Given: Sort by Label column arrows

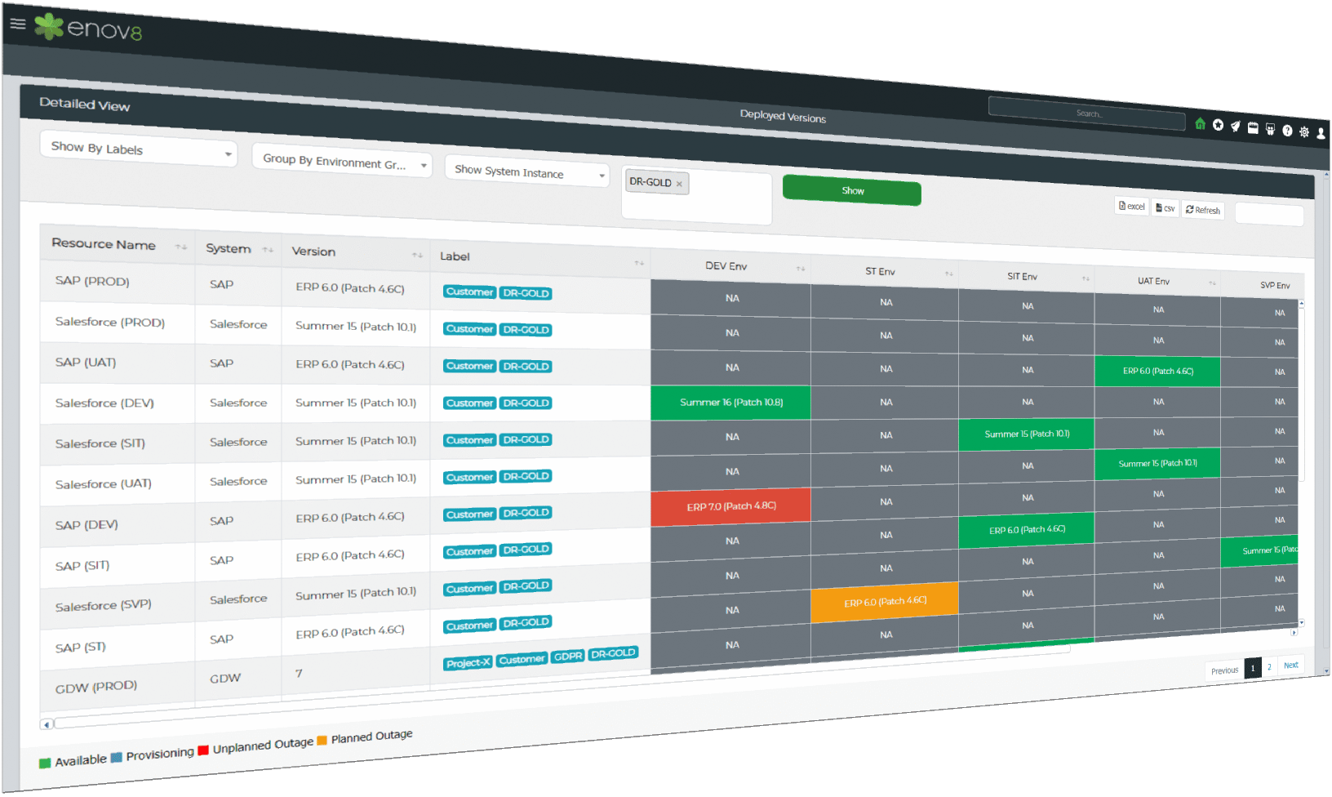Looking at the screenshot, I should coord(639,262).
